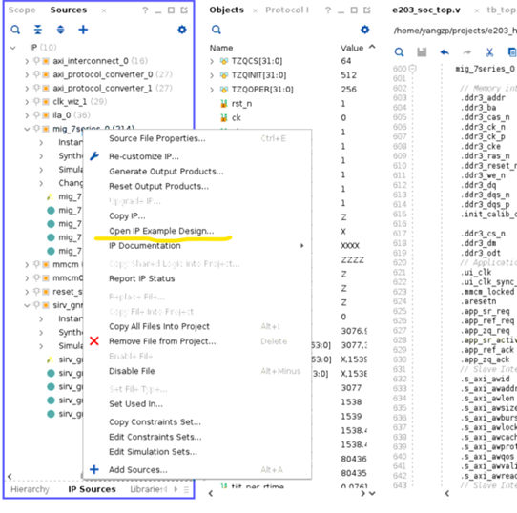Image resolution: width=517 pixels, height=513 pixels.
Task: Select Report IP Status
Action: [197, 278]
